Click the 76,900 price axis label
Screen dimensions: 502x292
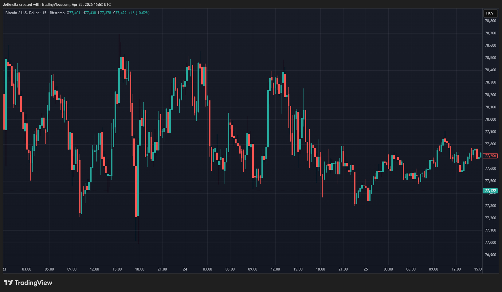point(490,255)
